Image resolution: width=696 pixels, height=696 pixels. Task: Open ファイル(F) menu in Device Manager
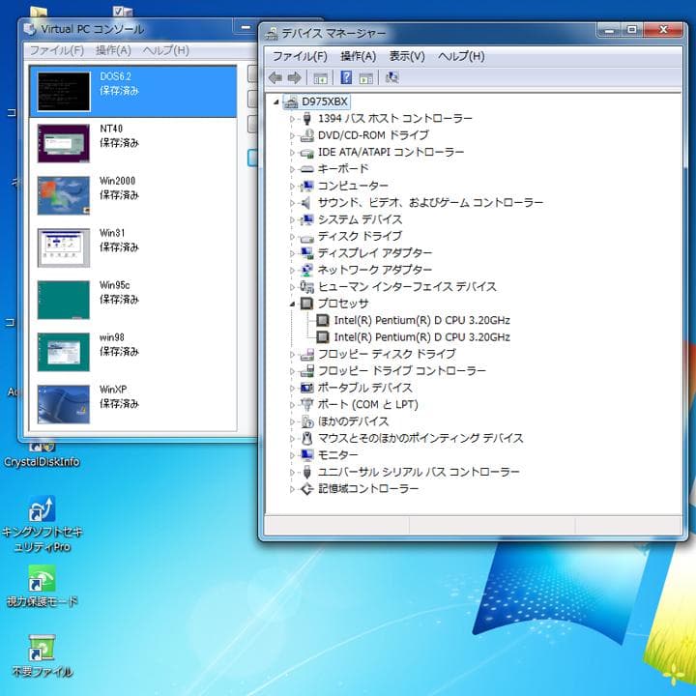pos(300,56)
